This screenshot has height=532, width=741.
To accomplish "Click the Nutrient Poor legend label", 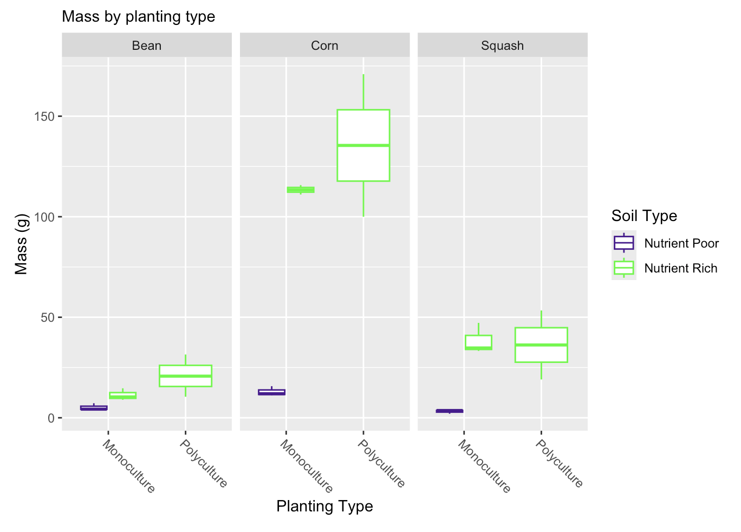I will (681, 243).
